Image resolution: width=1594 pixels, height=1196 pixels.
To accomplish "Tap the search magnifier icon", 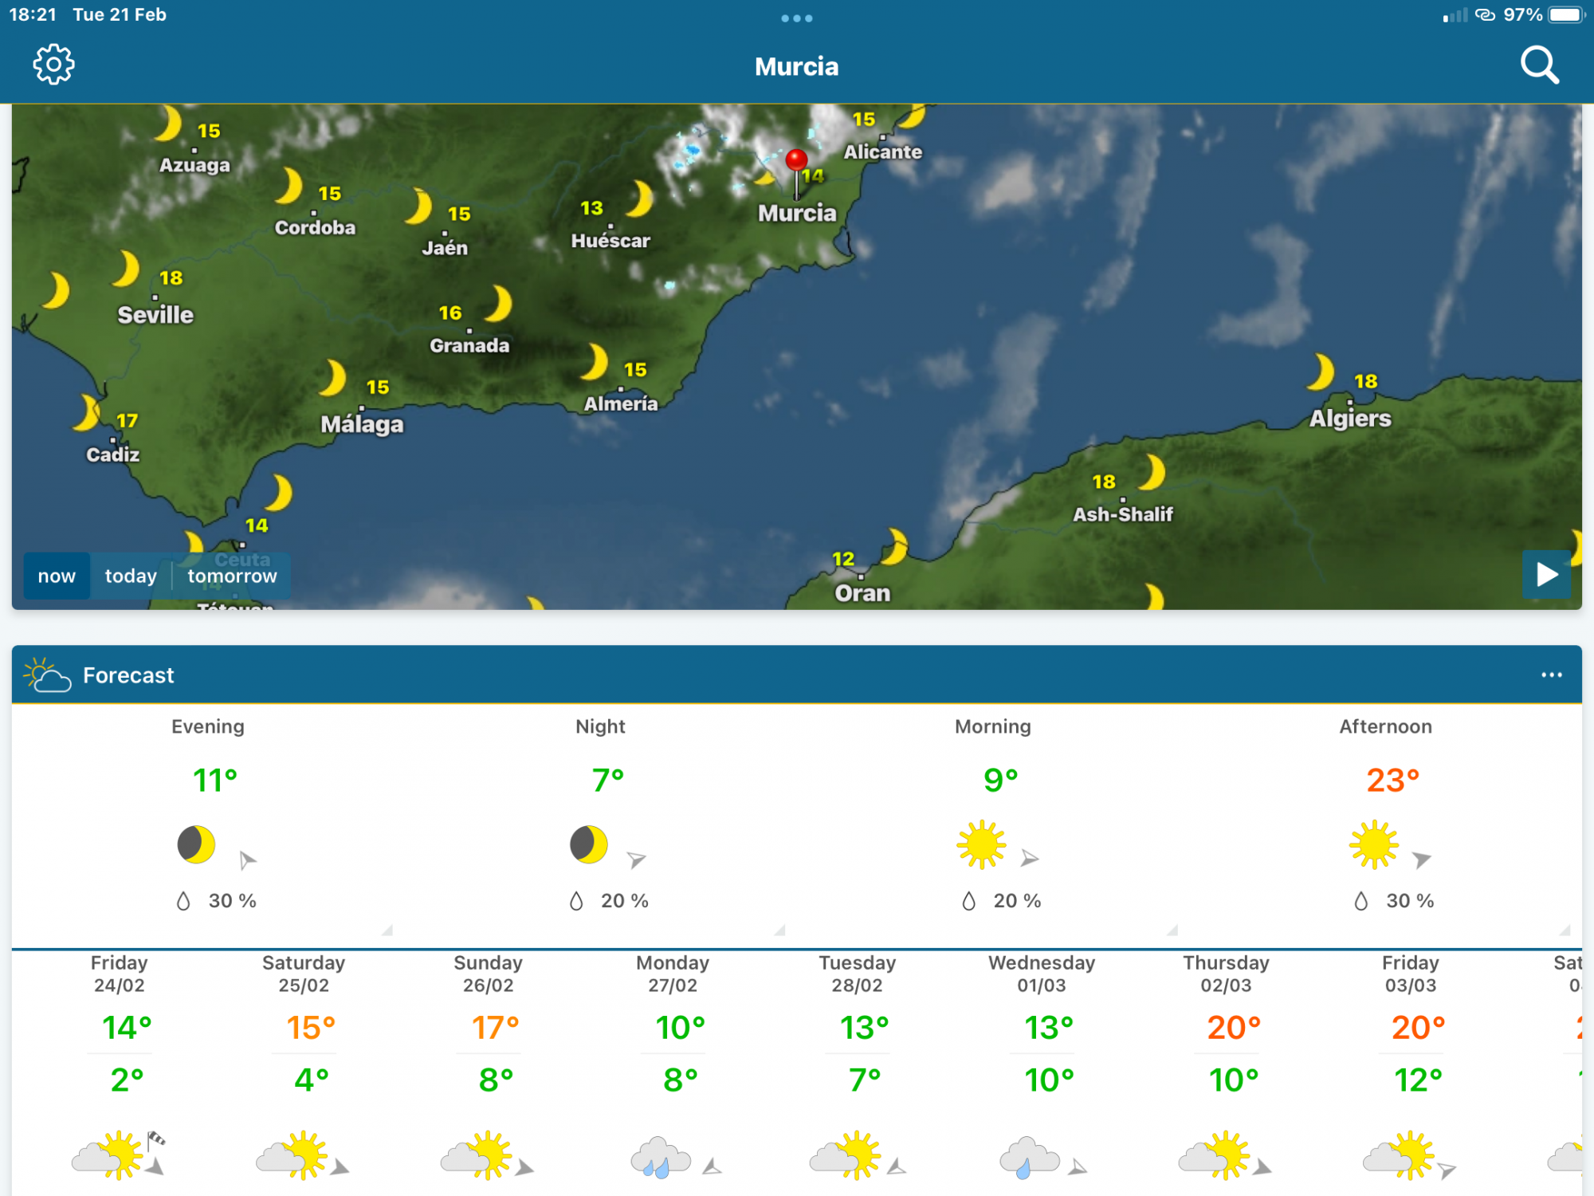I will point(1539,65).
